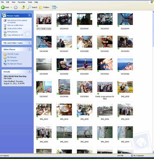Open the Tools menu
The image size is (154, 159).
[x=30, y=2]
